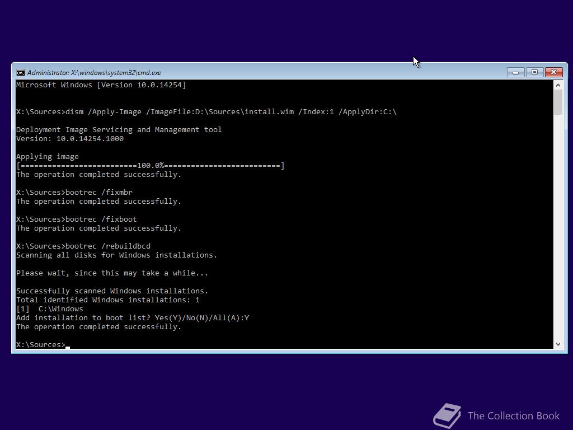Image resolution: width=573 pixels, height=430 pixels.
Task: Maximize the Administrator cmd.exe window
Action: pos(534,72)
